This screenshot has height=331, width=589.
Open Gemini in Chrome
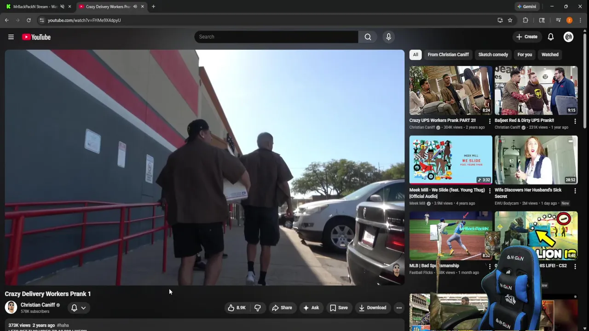526,6
